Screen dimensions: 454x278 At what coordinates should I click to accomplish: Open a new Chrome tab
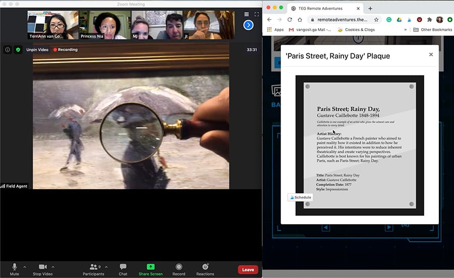click(370, 9)
